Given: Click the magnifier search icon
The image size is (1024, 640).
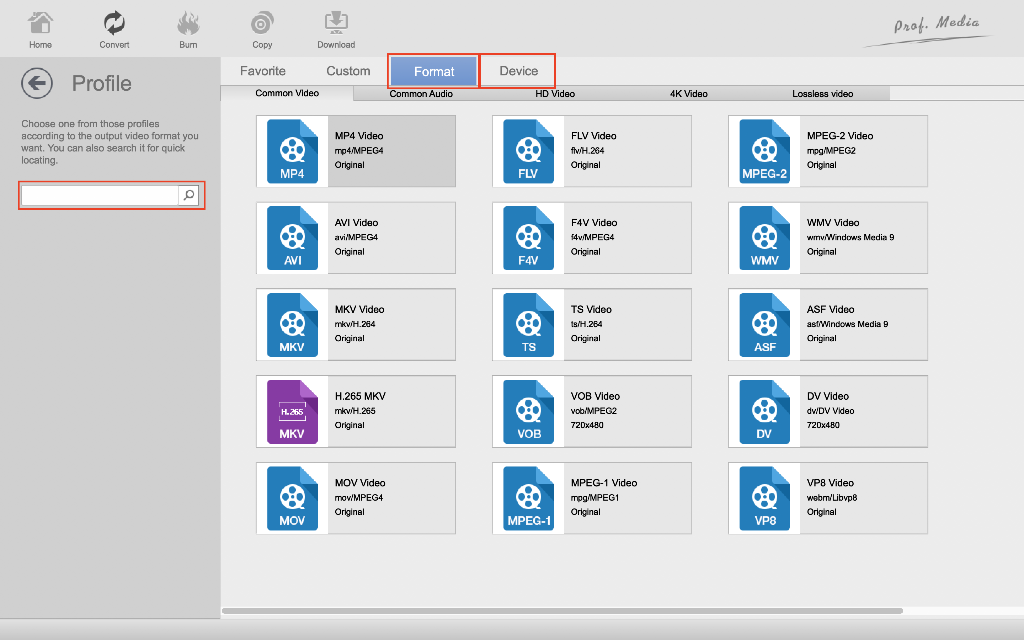Looking at the screenshot, I should pyautogui.click(x=189, y=195).
